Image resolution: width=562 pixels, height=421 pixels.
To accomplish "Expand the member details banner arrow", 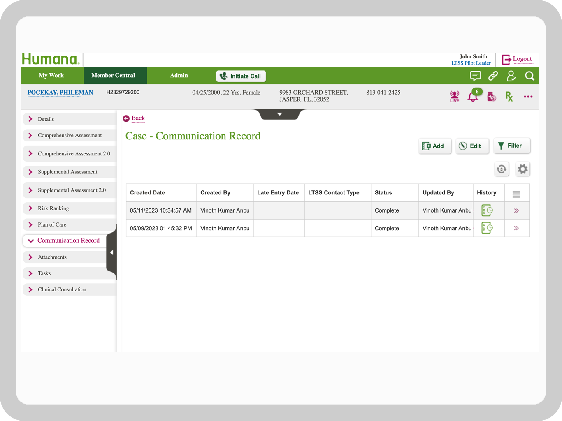I will coord(280,114).
